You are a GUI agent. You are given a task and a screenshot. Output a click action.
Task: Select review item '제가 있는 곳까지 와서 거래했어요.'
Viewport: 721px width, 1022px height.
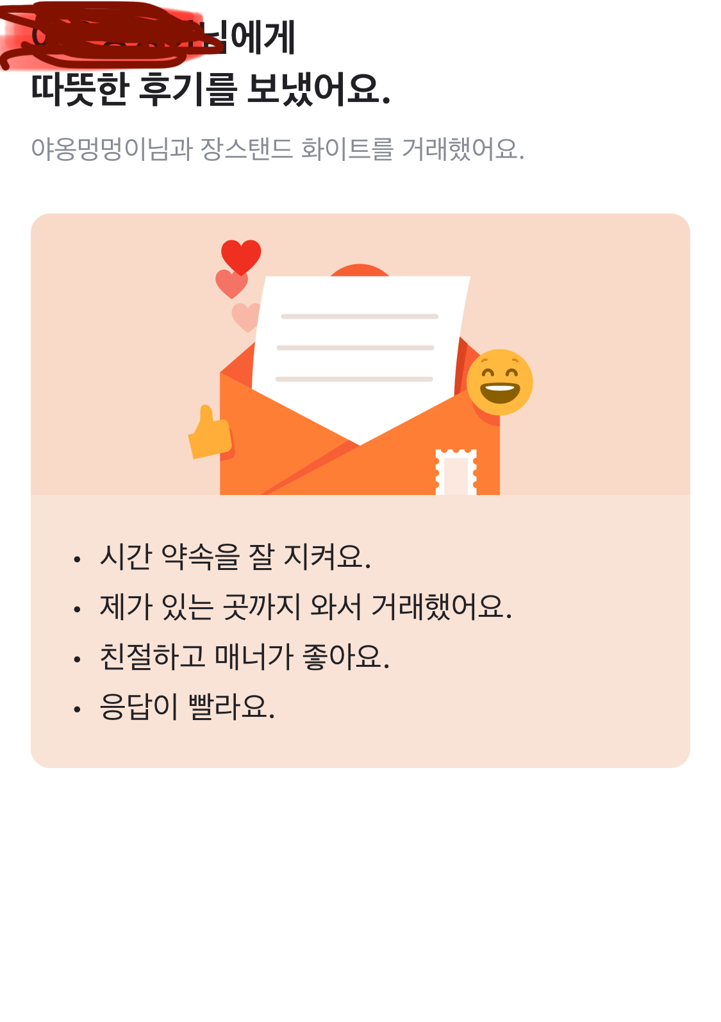306,607
